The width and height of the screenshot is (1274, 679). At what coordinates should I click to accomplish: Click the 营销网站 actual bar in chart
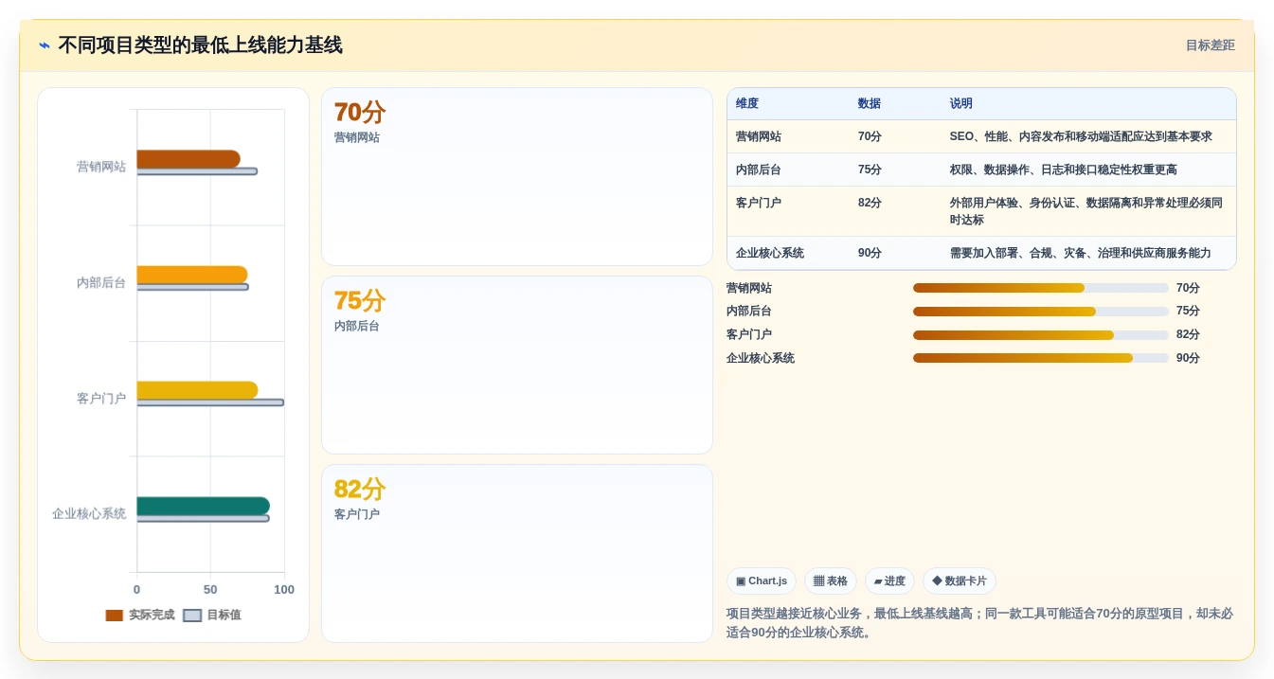pos(188,158)
